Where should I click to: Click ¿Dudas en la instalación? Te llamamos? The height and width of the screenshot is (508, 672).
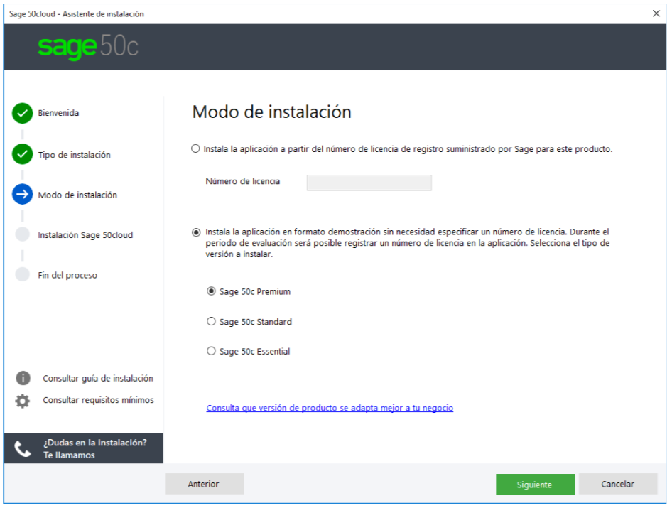pos(84,448)
